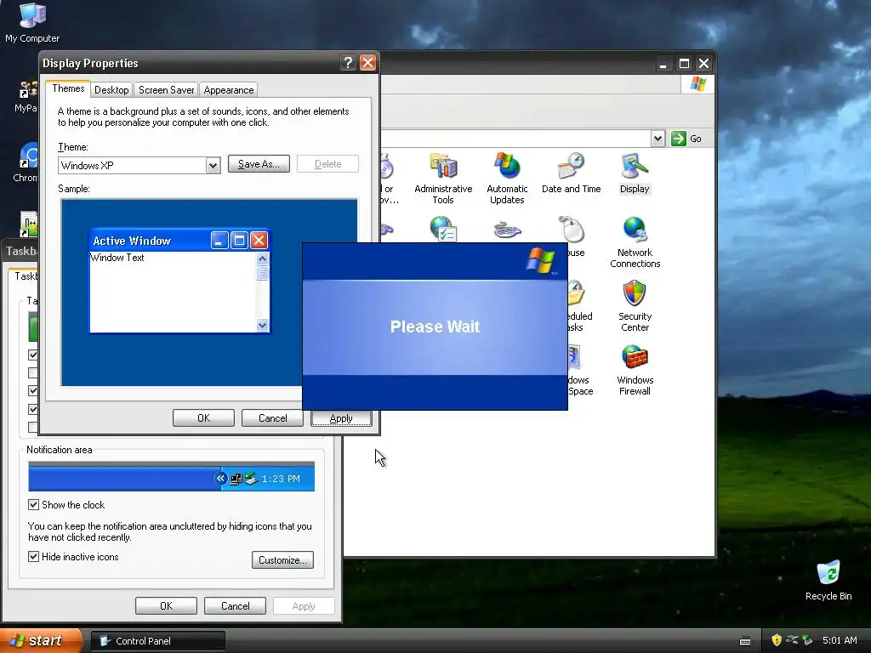The image size is (871, 653).
Task: Switch to the Screen Saver tab
Action: (x=166, y=90)
